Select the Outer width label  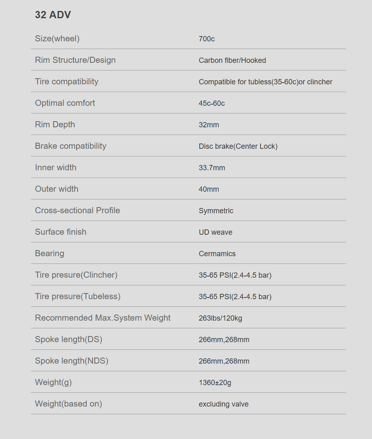pos(56,189)
